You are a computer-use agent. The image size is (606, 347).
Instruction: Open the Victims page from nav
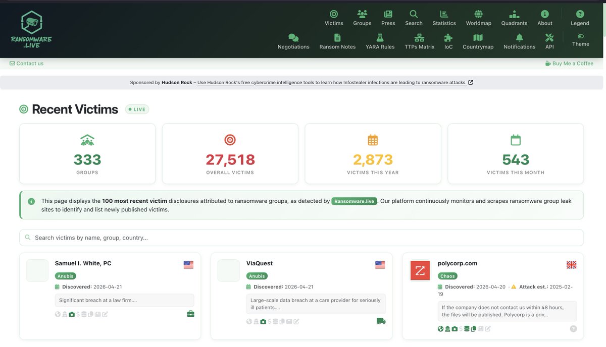pos(334,18)
